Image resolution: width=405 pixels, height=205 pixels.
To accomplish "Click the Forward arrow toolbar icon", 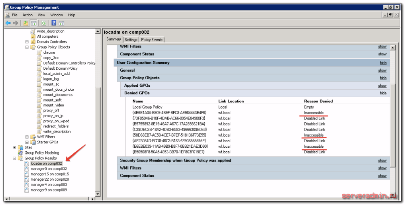I will tap(15, 23).
